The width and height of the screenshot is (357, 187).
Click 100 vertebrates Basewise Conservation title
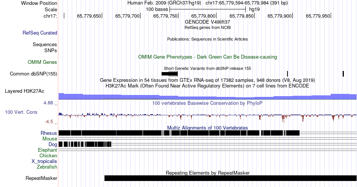(x=207, y=103)
